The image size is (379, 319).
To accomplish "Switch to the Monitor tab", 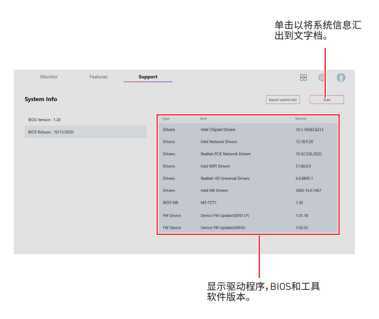I will click(49, 77).
